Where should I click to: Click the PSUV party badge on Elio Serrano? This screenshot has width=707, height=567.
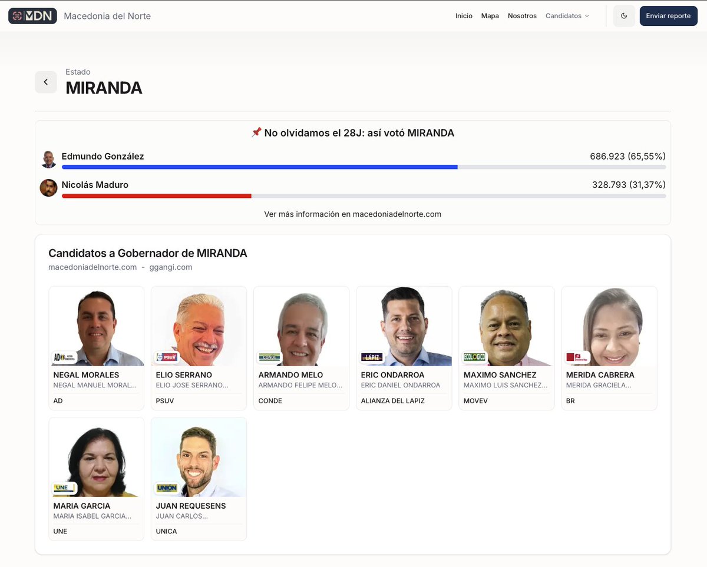[167, 357]
